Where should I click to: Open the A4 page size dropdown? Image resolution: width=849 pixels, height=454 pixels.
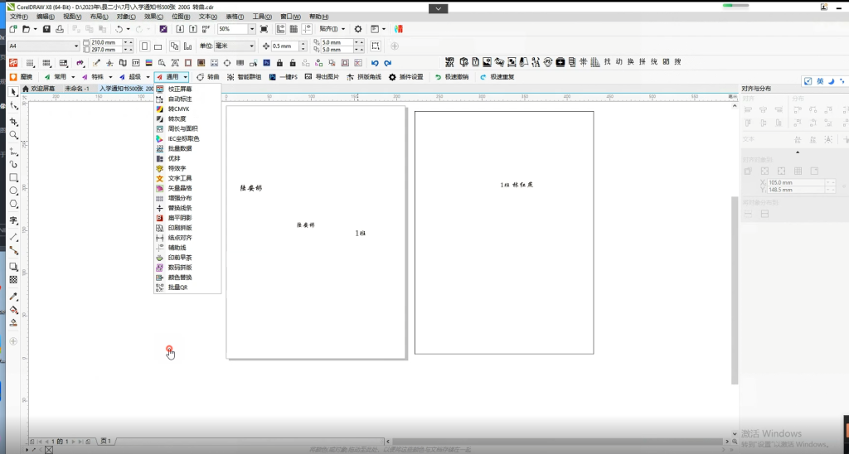point(76,46)
